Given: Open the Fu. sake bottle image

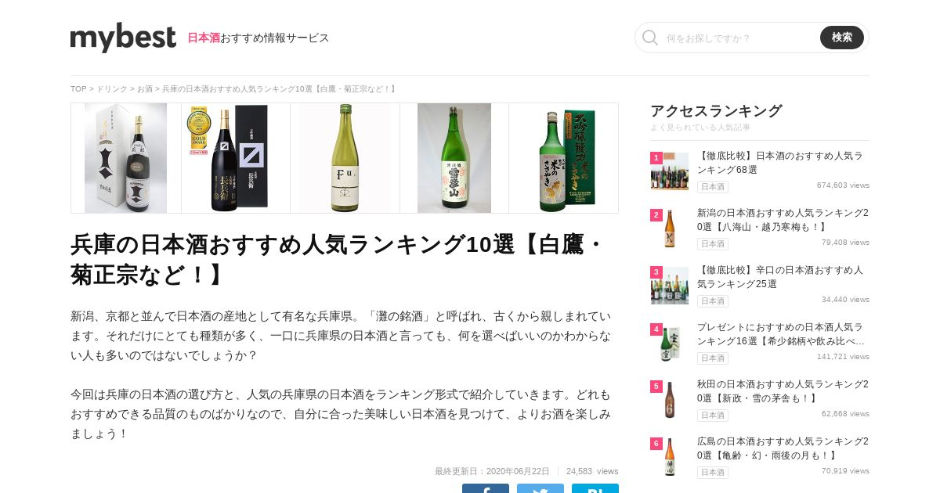Looking at the screenshot, I should [x=345, y=158].
